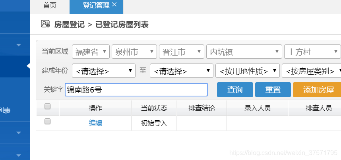Click the house registration icon beside 房屋登记
Image resolution: width=341 pixels, height=160 pixels.
click(x=45, y=24)
